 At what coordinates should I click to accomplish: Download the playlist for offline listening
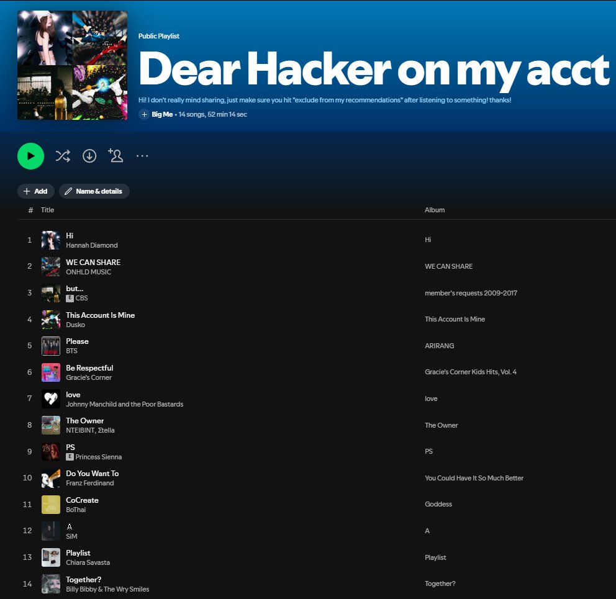point(89,156)
